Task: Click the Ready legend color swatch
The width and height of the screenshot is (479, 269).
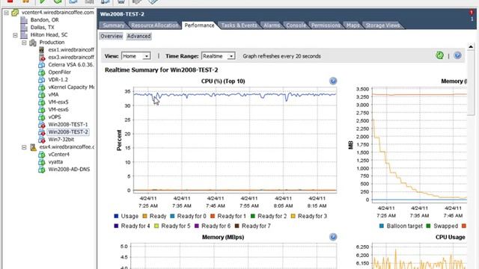Action: pyautogui.click(x=144, y=216)
